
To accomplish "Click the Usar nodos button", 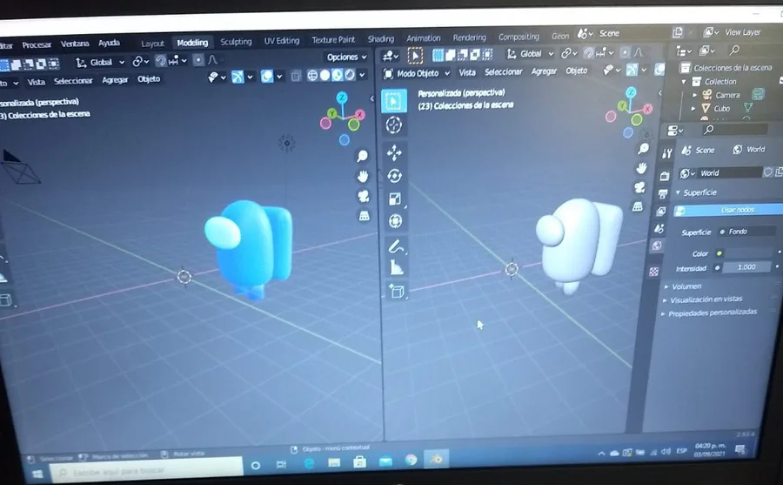I will point(728,210).
